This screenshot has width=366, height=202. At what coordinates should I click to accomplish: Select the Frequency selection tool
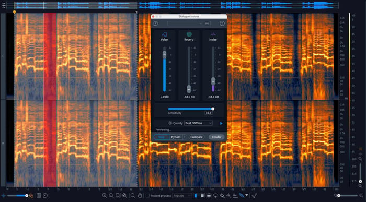coord(209,196)
